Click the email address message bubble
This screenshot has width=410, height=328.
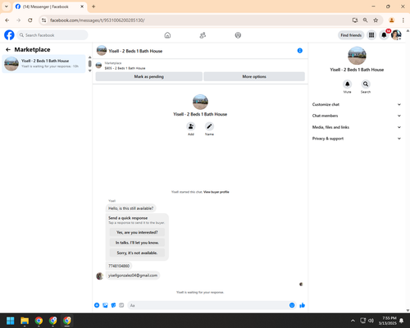click(133, 276)
